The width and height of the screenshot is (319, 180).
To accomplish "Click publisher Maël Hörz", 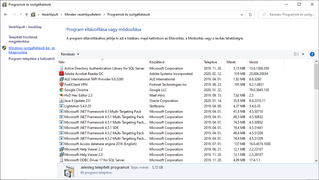I will point(157,95).
